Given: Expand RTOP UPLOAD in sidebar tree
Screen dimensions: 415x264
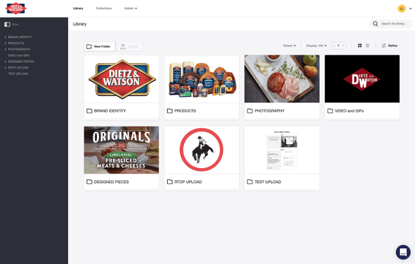Looking at the screenshot, I should point(5,68).
